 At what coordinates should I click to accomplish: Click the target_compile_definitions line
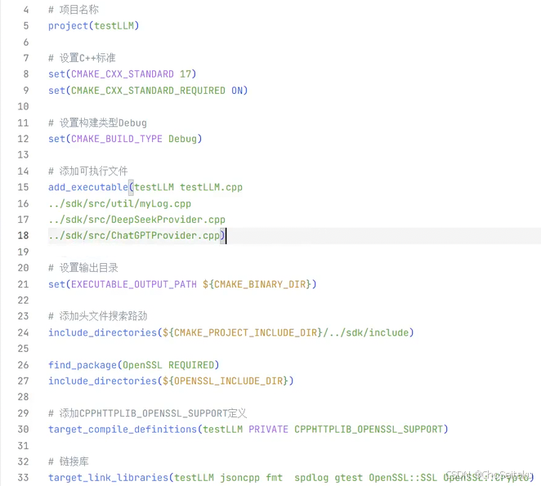[248, 429]
